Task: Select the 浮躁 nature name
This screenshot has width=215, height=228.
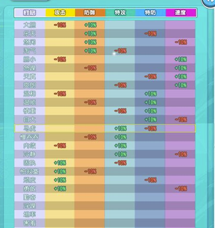Action: 30,206
